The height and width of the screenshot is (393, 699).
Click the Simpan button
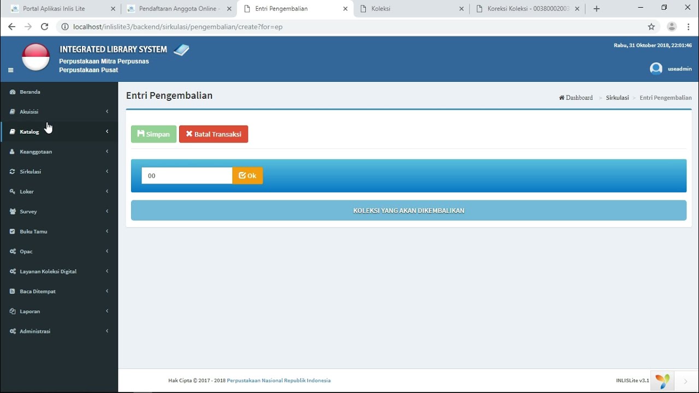click(153, 134)
